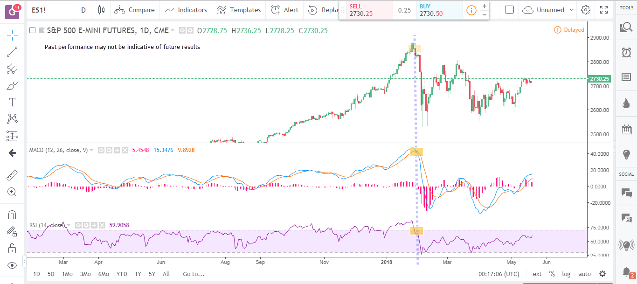
Task: Select the text annotation tool
Action: click(x=12, y=102)
